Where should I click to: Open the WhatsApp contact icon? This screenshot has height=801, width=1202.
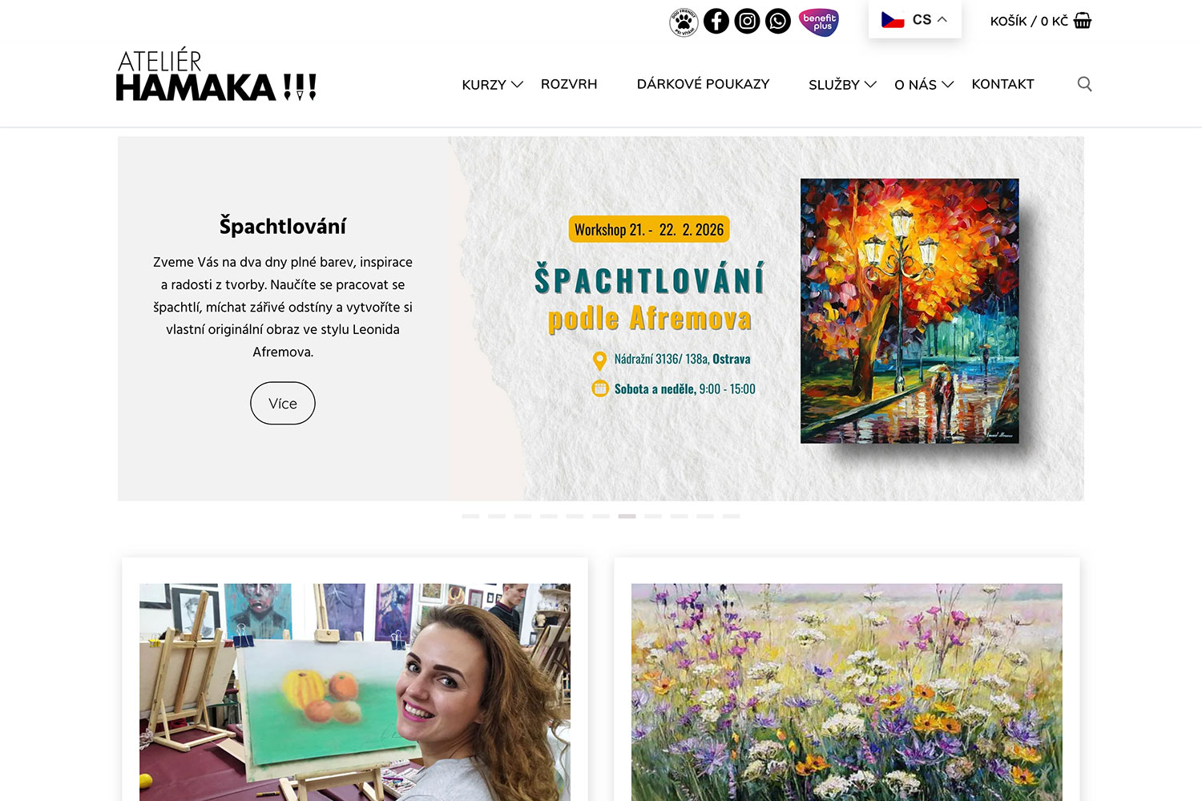tap(777, 21)
